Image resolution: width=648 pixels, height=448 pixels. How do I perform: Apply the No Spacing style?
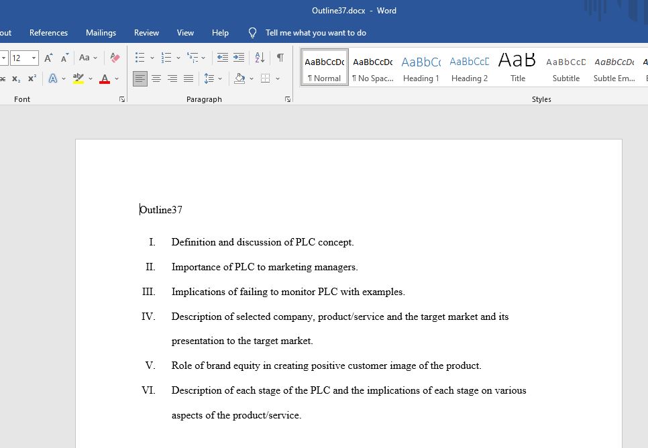click(373, 67)
